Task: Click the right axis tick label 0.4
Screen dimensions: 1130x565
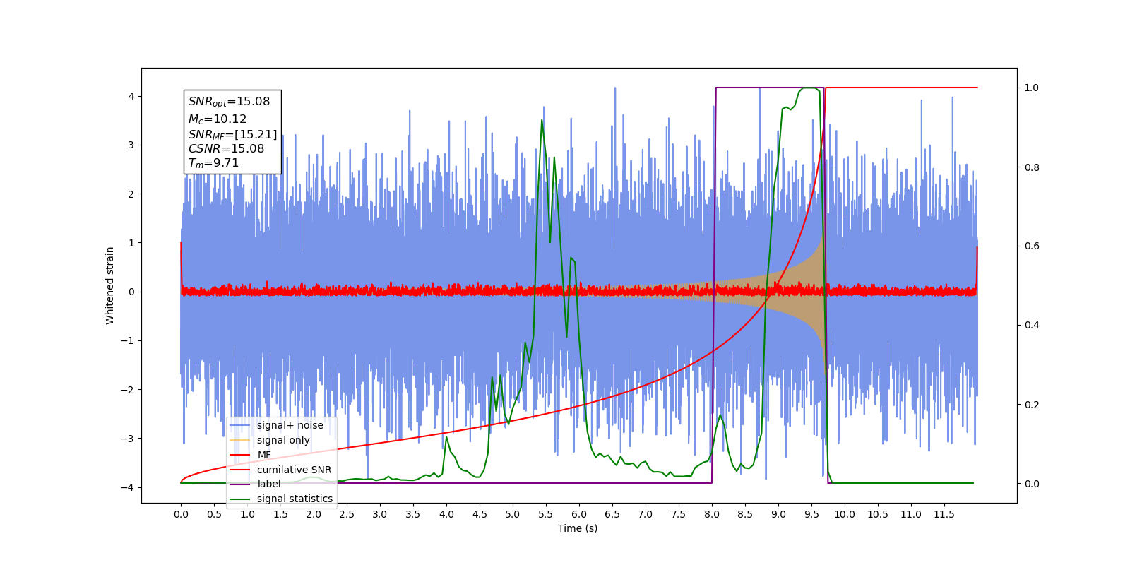Action: [1032, 325]
